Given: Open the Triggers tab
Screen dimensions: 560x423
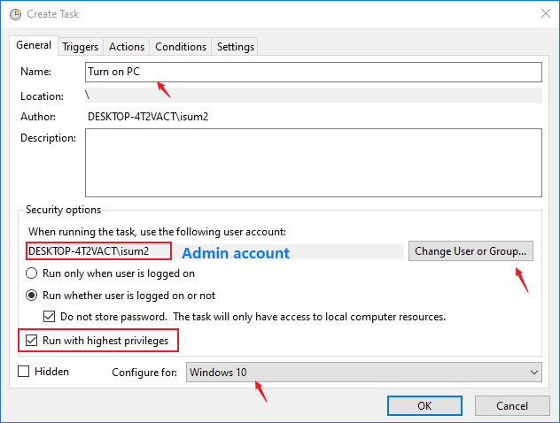Looking at the screenshot, I should click(x=81, y=47).
